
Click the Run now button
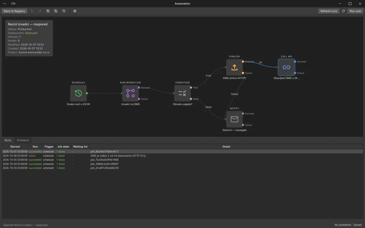[355, 11]
